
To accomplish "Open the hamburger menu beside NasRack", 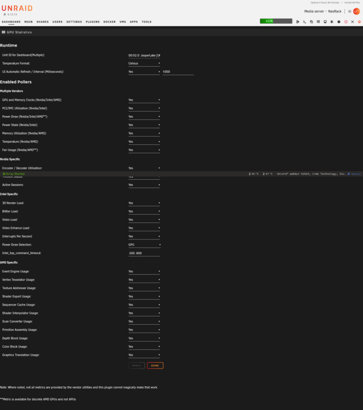I will coord(350,11).
